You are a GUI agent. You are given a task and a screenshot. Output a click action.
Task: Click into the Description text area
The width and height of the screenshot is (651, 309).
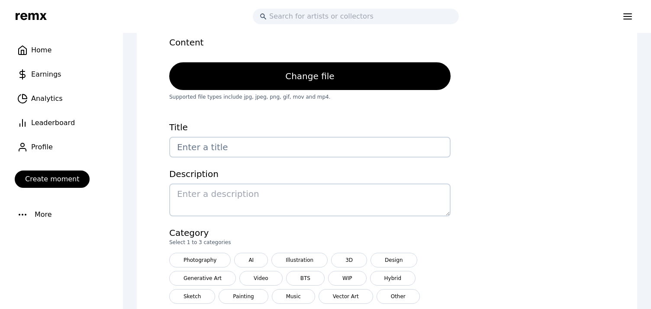309,200
